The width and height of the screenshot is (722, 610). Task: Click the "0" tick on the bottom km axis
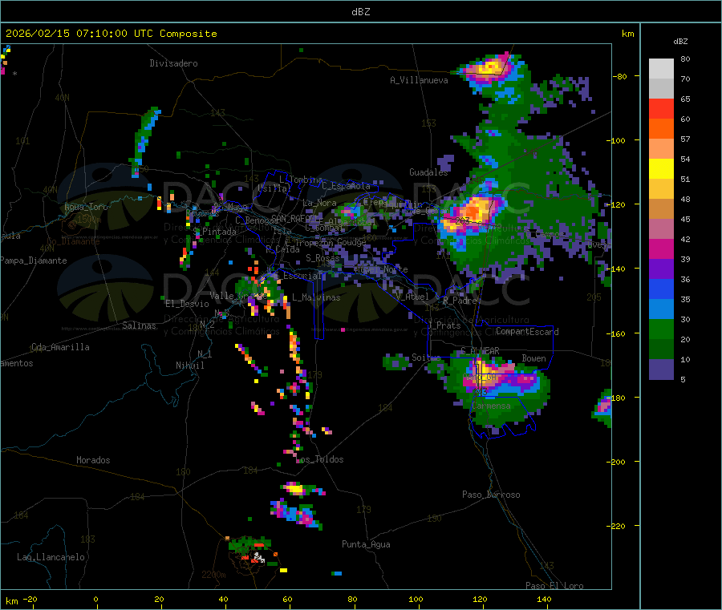pos(95,599)
